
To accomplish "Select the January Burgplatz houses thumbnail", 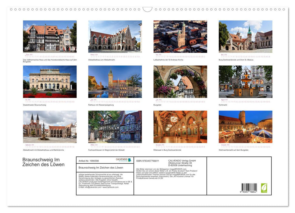I will click(50, 37).
